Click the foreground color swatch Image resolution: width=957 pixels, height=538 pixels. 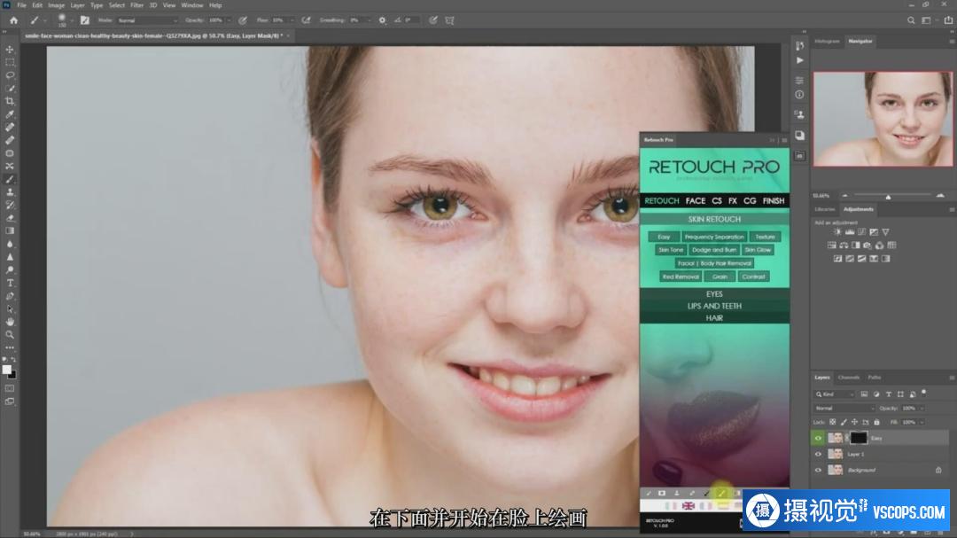7,370
